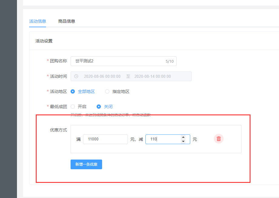Click the 活动设置 section header
The width and height of the screenshot is (279, 198).
point(44,41)
